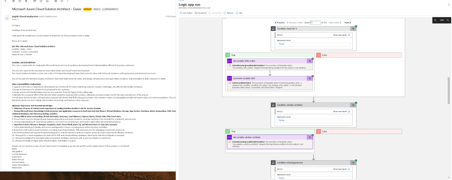This screenshot has height=180, width=452.
Task: Click the info icon in the skills match message
Action: point(230,66)
